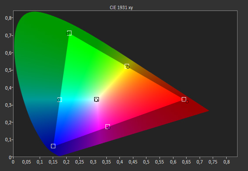
Task: Click the 'CIE 1931 xy' chart title
Action: 121,7
